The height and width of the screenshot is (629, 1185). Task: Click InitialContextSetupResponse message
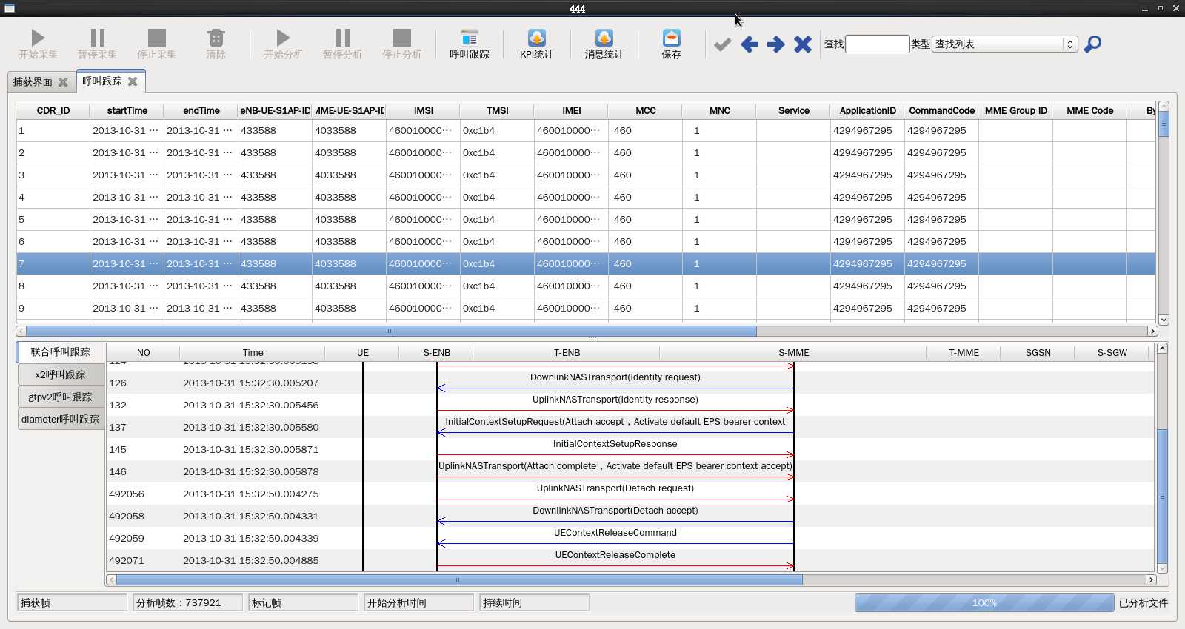(615, 444)
